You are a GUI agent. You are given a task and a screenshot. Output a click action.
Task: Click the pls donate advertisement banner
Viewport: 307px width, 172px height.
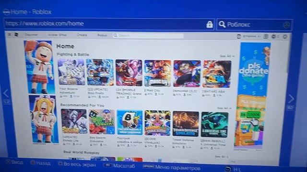253,96
